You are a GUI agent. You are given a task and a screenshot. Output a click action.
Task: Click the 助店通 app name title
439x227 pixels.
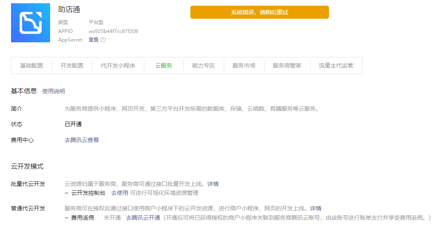pyautogui.click(x=69, y=9)
